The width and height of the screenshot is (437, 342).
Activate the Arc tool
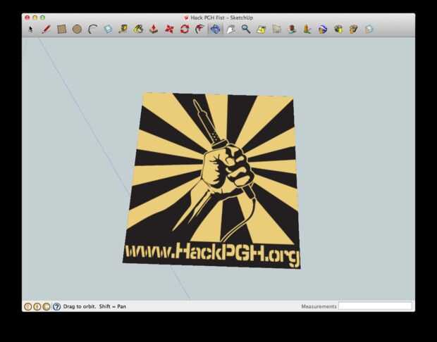(x=92, y=29)
